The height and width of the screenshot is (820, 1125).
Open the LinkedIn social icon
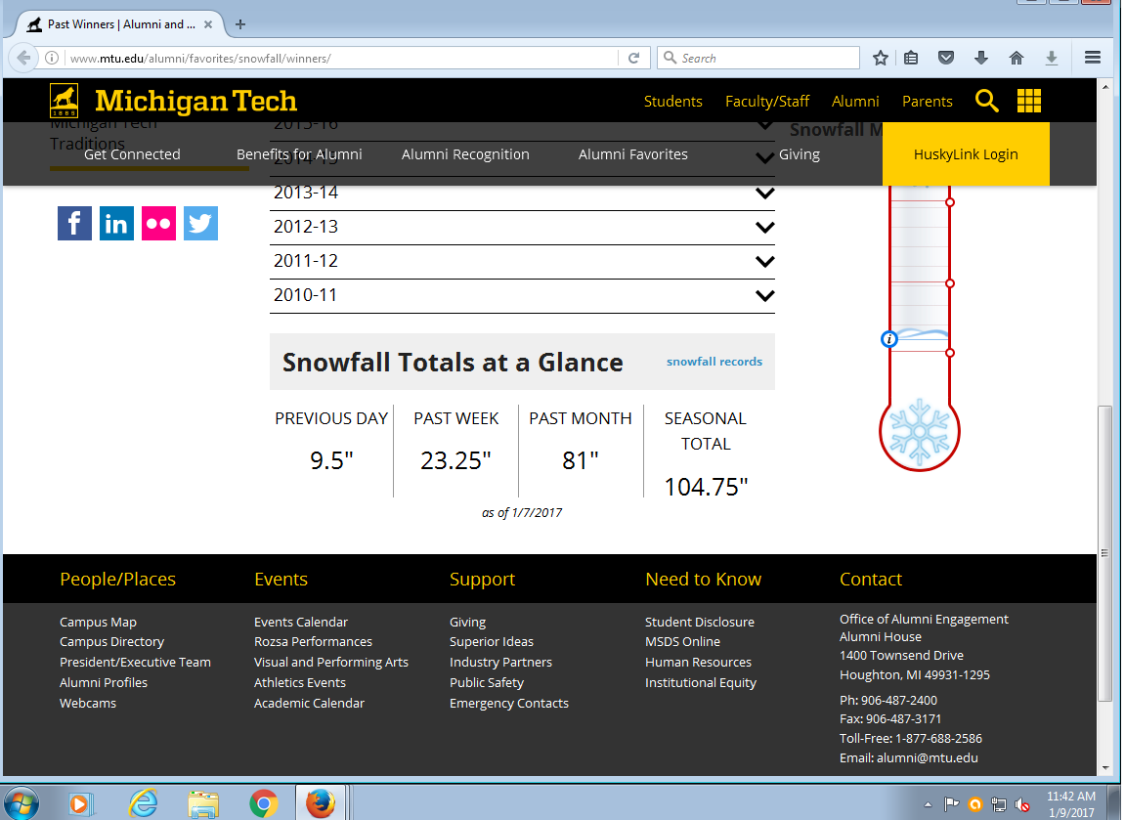click(x=116, y=224)
